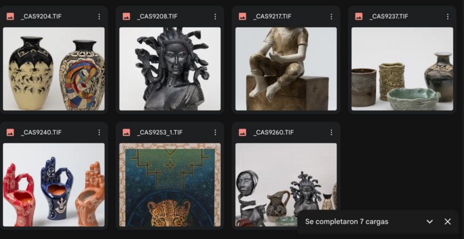The image size is (464, 239).
Task: Click the image file icon beside _CAS9204.TIF
Action: coord(10,17)
